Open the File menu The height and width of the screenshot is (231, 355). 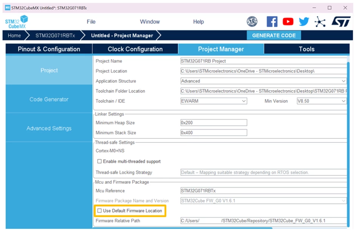click(x=91, y=22)
